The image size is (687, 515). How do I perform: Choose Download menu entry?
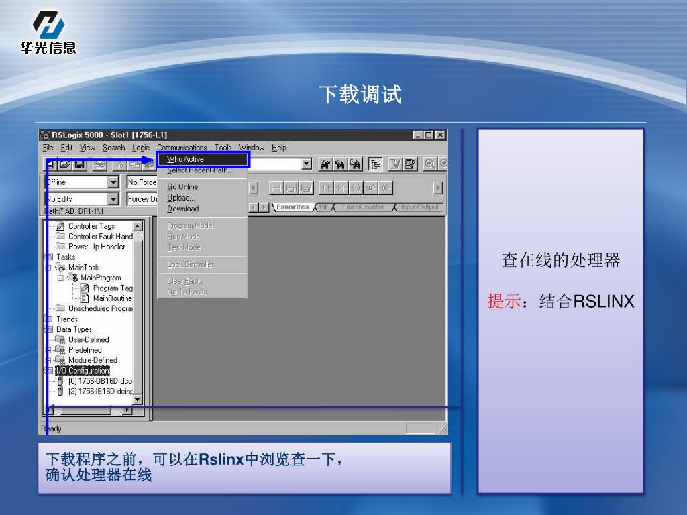[203, 209]
